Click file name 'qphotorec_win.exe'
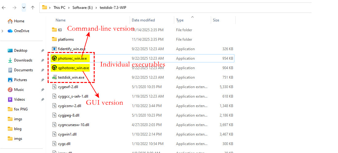The image size is (338, 153). pyautogui.click(x=73, y=68)
